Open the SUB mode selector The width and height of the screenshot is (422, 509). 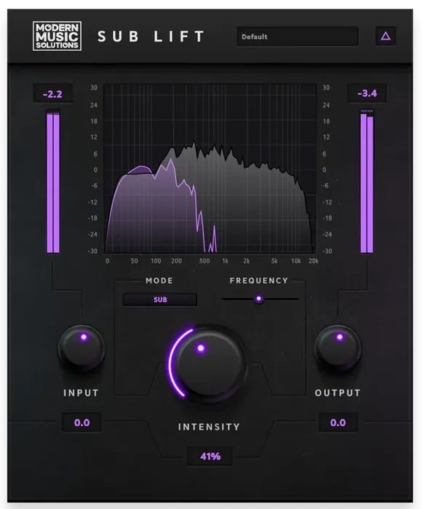click(x=160, y=300)
